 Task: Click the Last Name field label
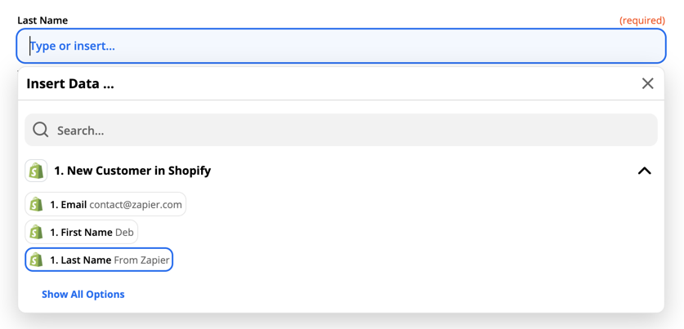pyautogui.click(x=42, y=20)
